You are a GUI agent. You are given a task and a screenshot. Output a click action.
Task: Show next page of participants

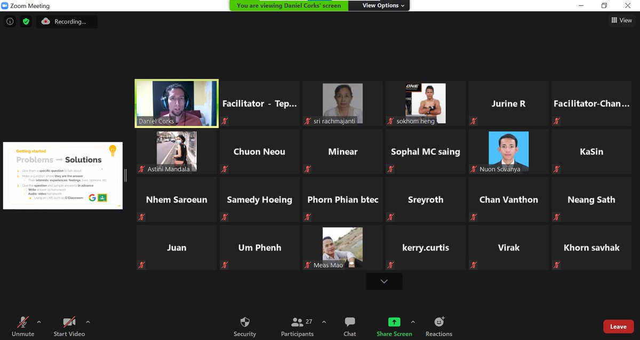384,281
